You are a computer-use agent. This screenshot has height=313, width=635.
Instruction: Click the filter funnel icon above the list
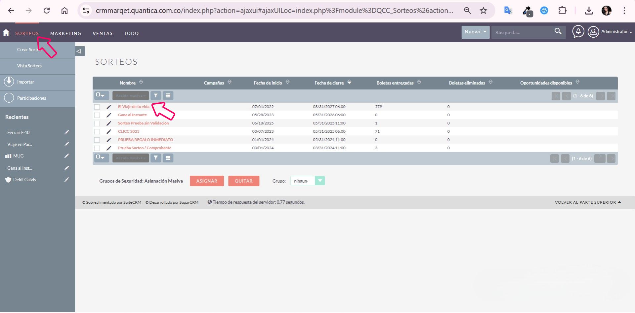coord(155,95)
